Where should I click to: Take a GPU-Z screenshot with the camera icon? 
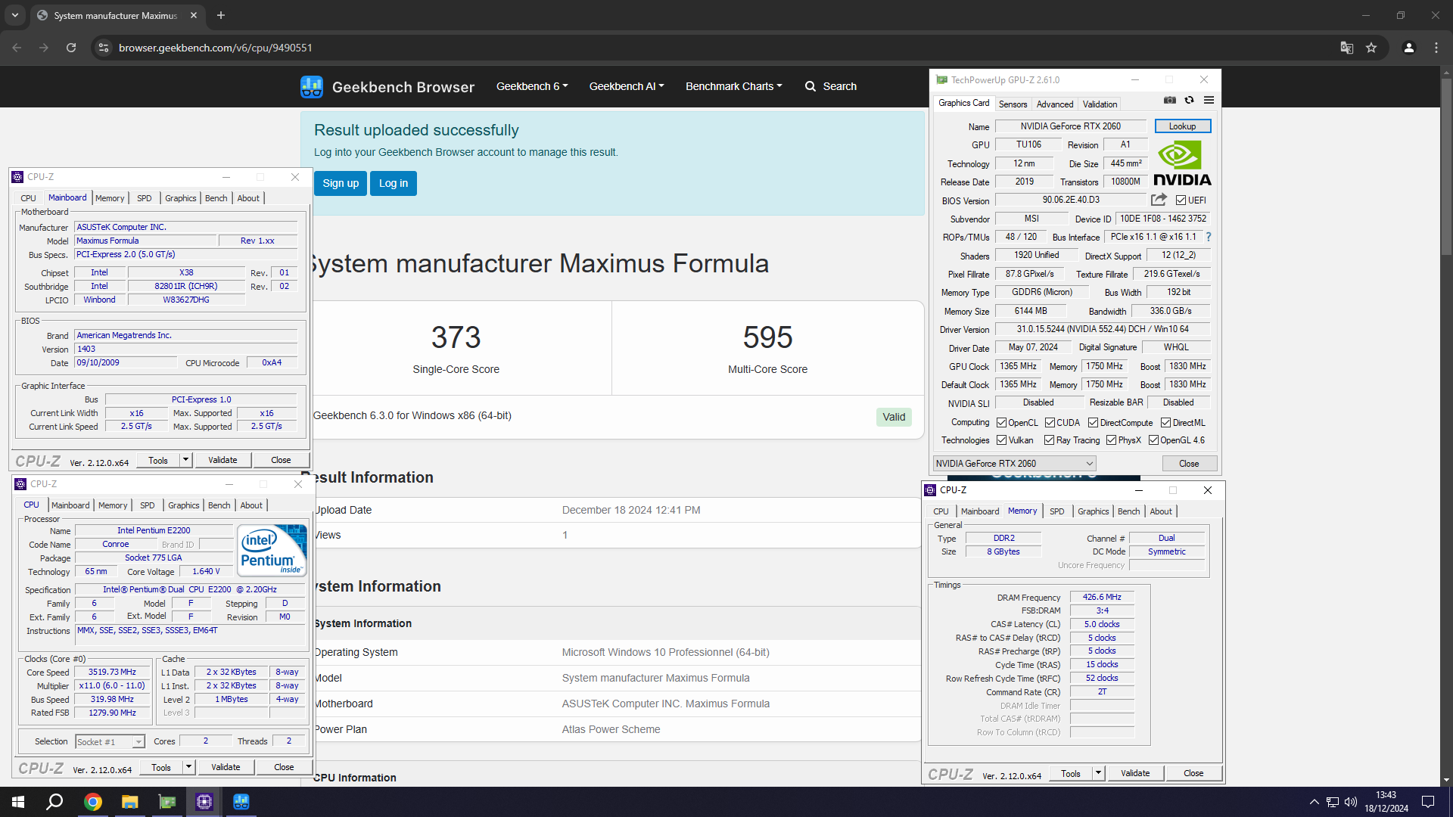[1170, 100]
